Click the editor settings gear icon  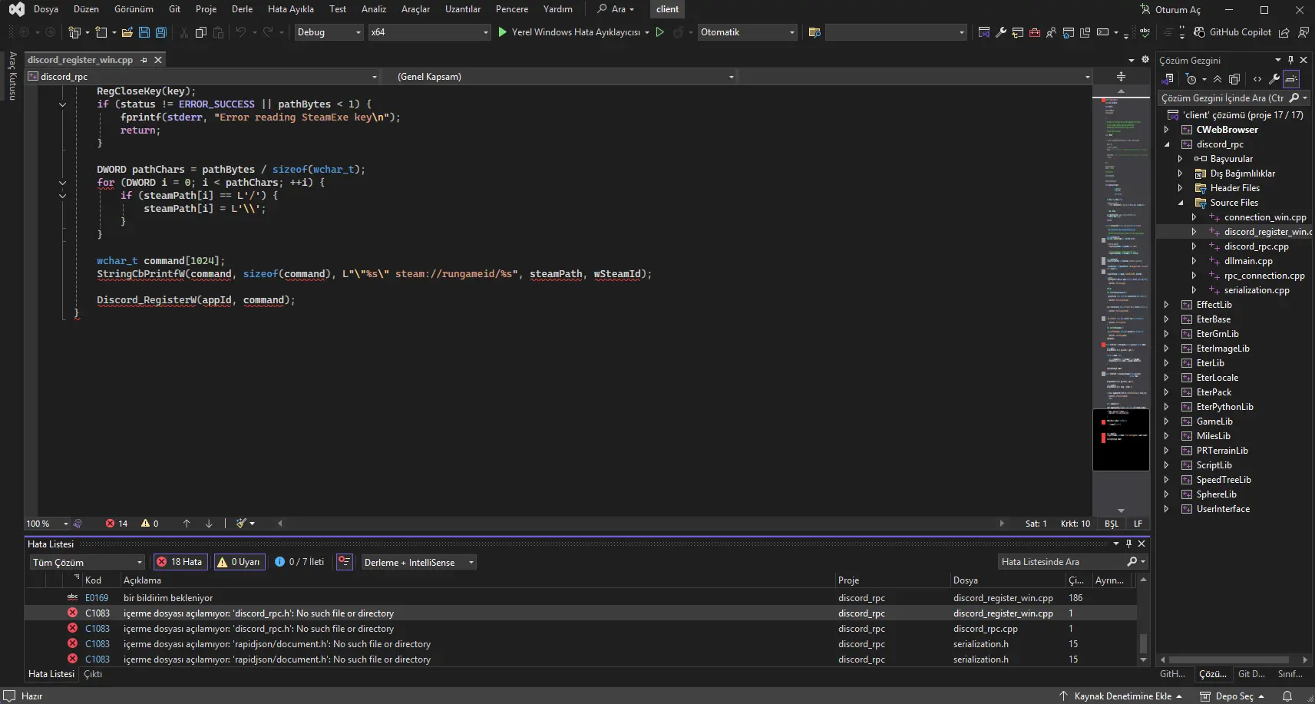click(1145, 60)
